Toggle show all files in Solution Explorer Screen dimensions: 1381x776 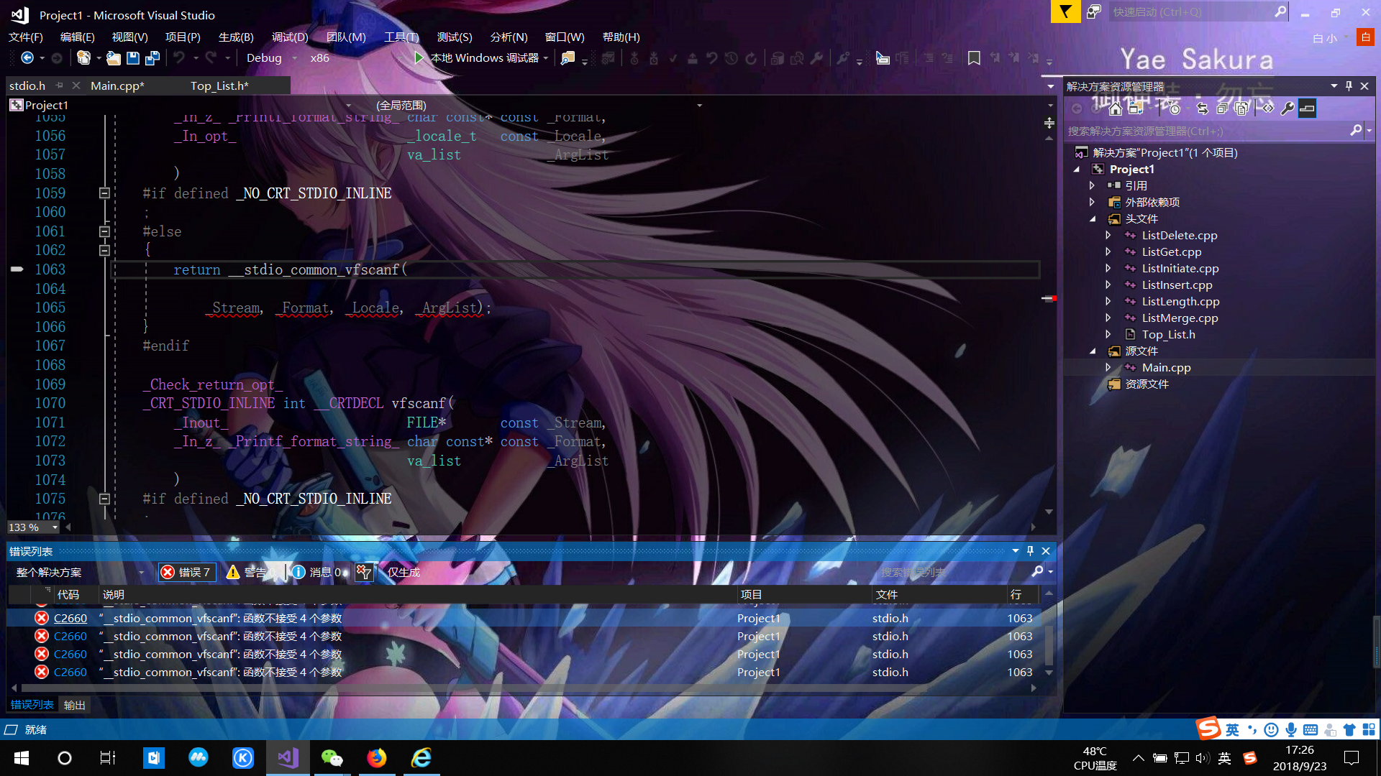1242,108
